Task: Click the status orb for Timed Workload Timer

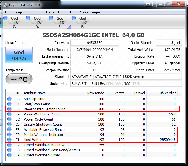Action: (9, 155)
